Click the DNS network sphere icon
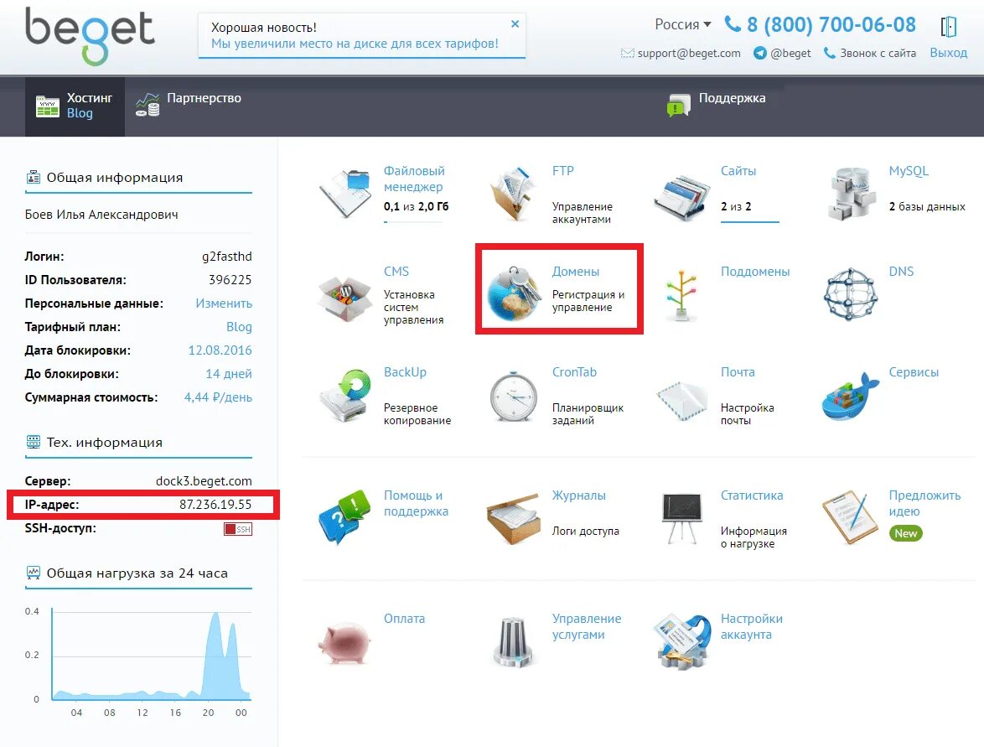 tap(851, 294)
